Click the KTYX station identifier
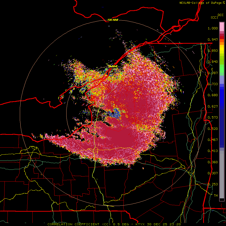The width and height of the screenshot is (226, 226). pyautogui.click(x=141, y=224)
